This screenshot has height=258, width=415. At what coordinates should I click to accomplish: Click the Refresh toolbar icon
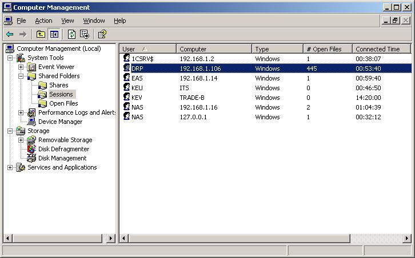pos(71,34)
